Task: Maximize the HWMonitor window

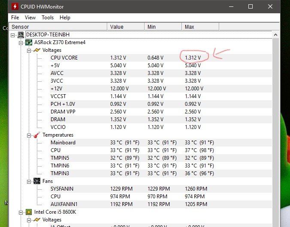Action: (251, 7)
